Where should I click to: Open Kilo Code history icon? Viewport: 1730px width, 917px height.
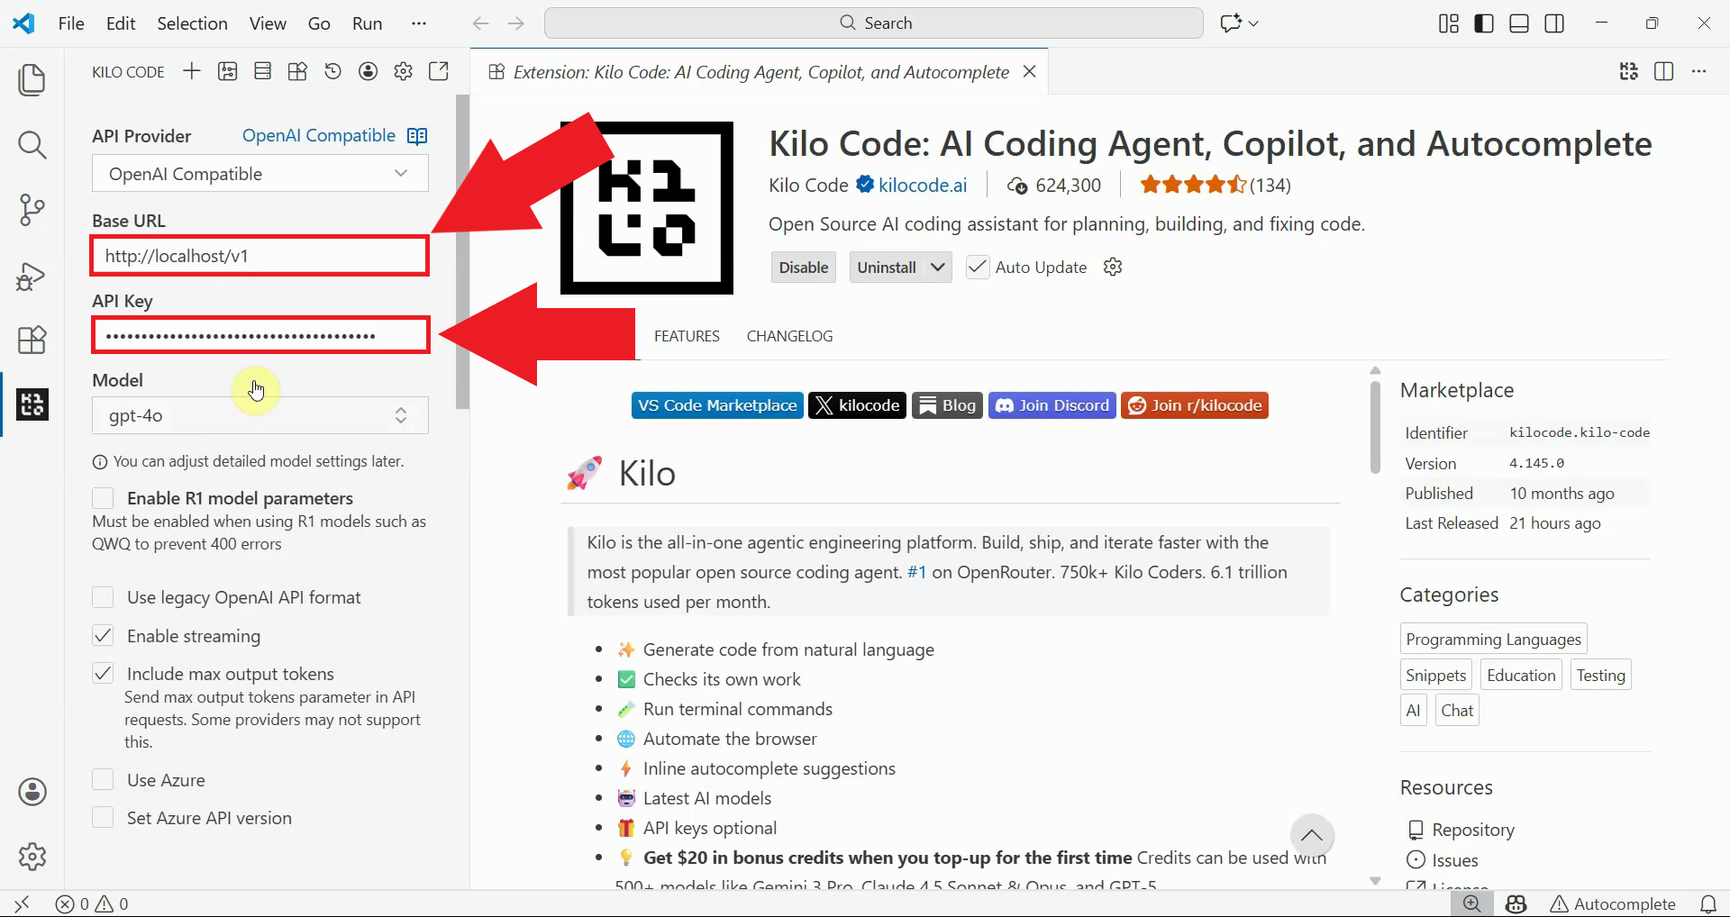332,71
